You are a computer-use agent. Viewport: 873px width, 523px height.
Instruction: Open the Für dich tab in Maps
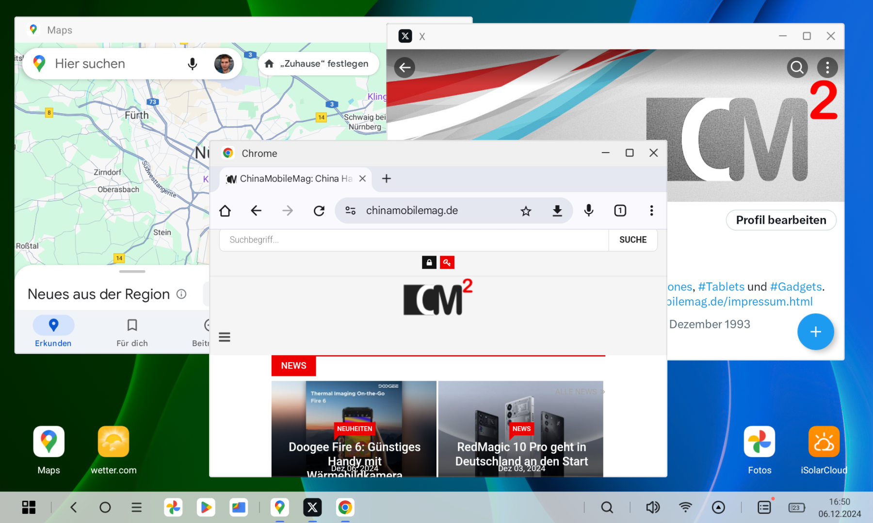point(132,332)
